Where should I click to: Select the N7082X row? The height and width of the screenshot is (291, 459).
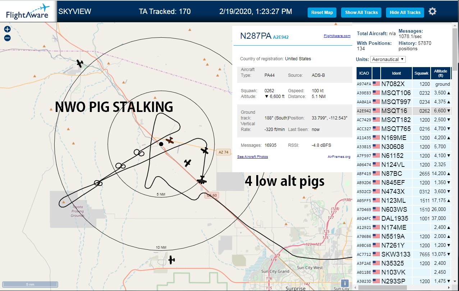[403, 84]
